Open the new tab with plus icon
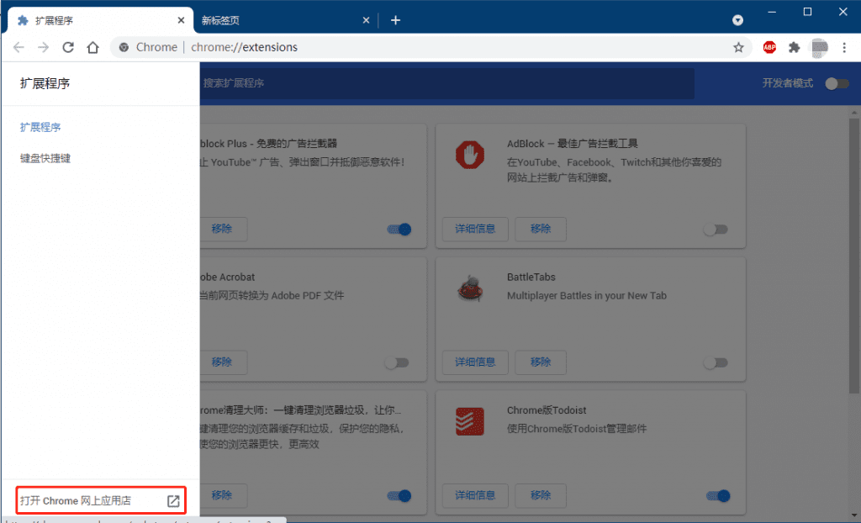This screenshot has height=523, width=861. tap(395, 20)
